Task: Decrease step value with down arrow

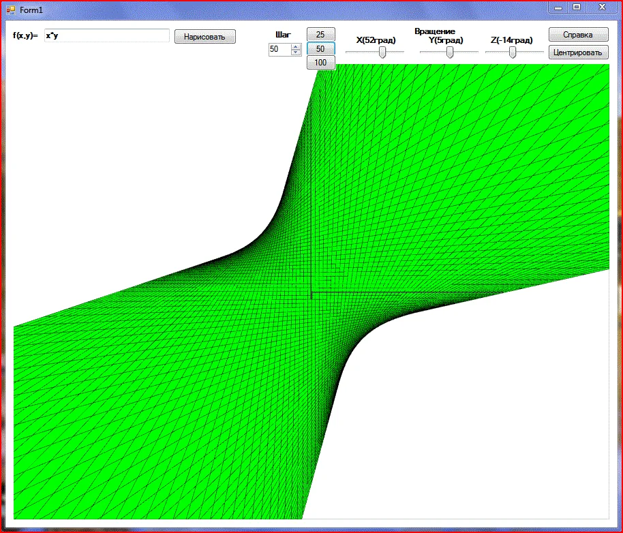Action: pos(296,52)
